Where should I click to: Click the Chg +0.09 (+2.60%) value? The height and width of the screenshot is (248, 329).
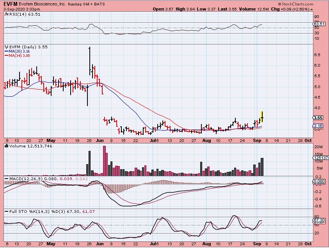290,9
